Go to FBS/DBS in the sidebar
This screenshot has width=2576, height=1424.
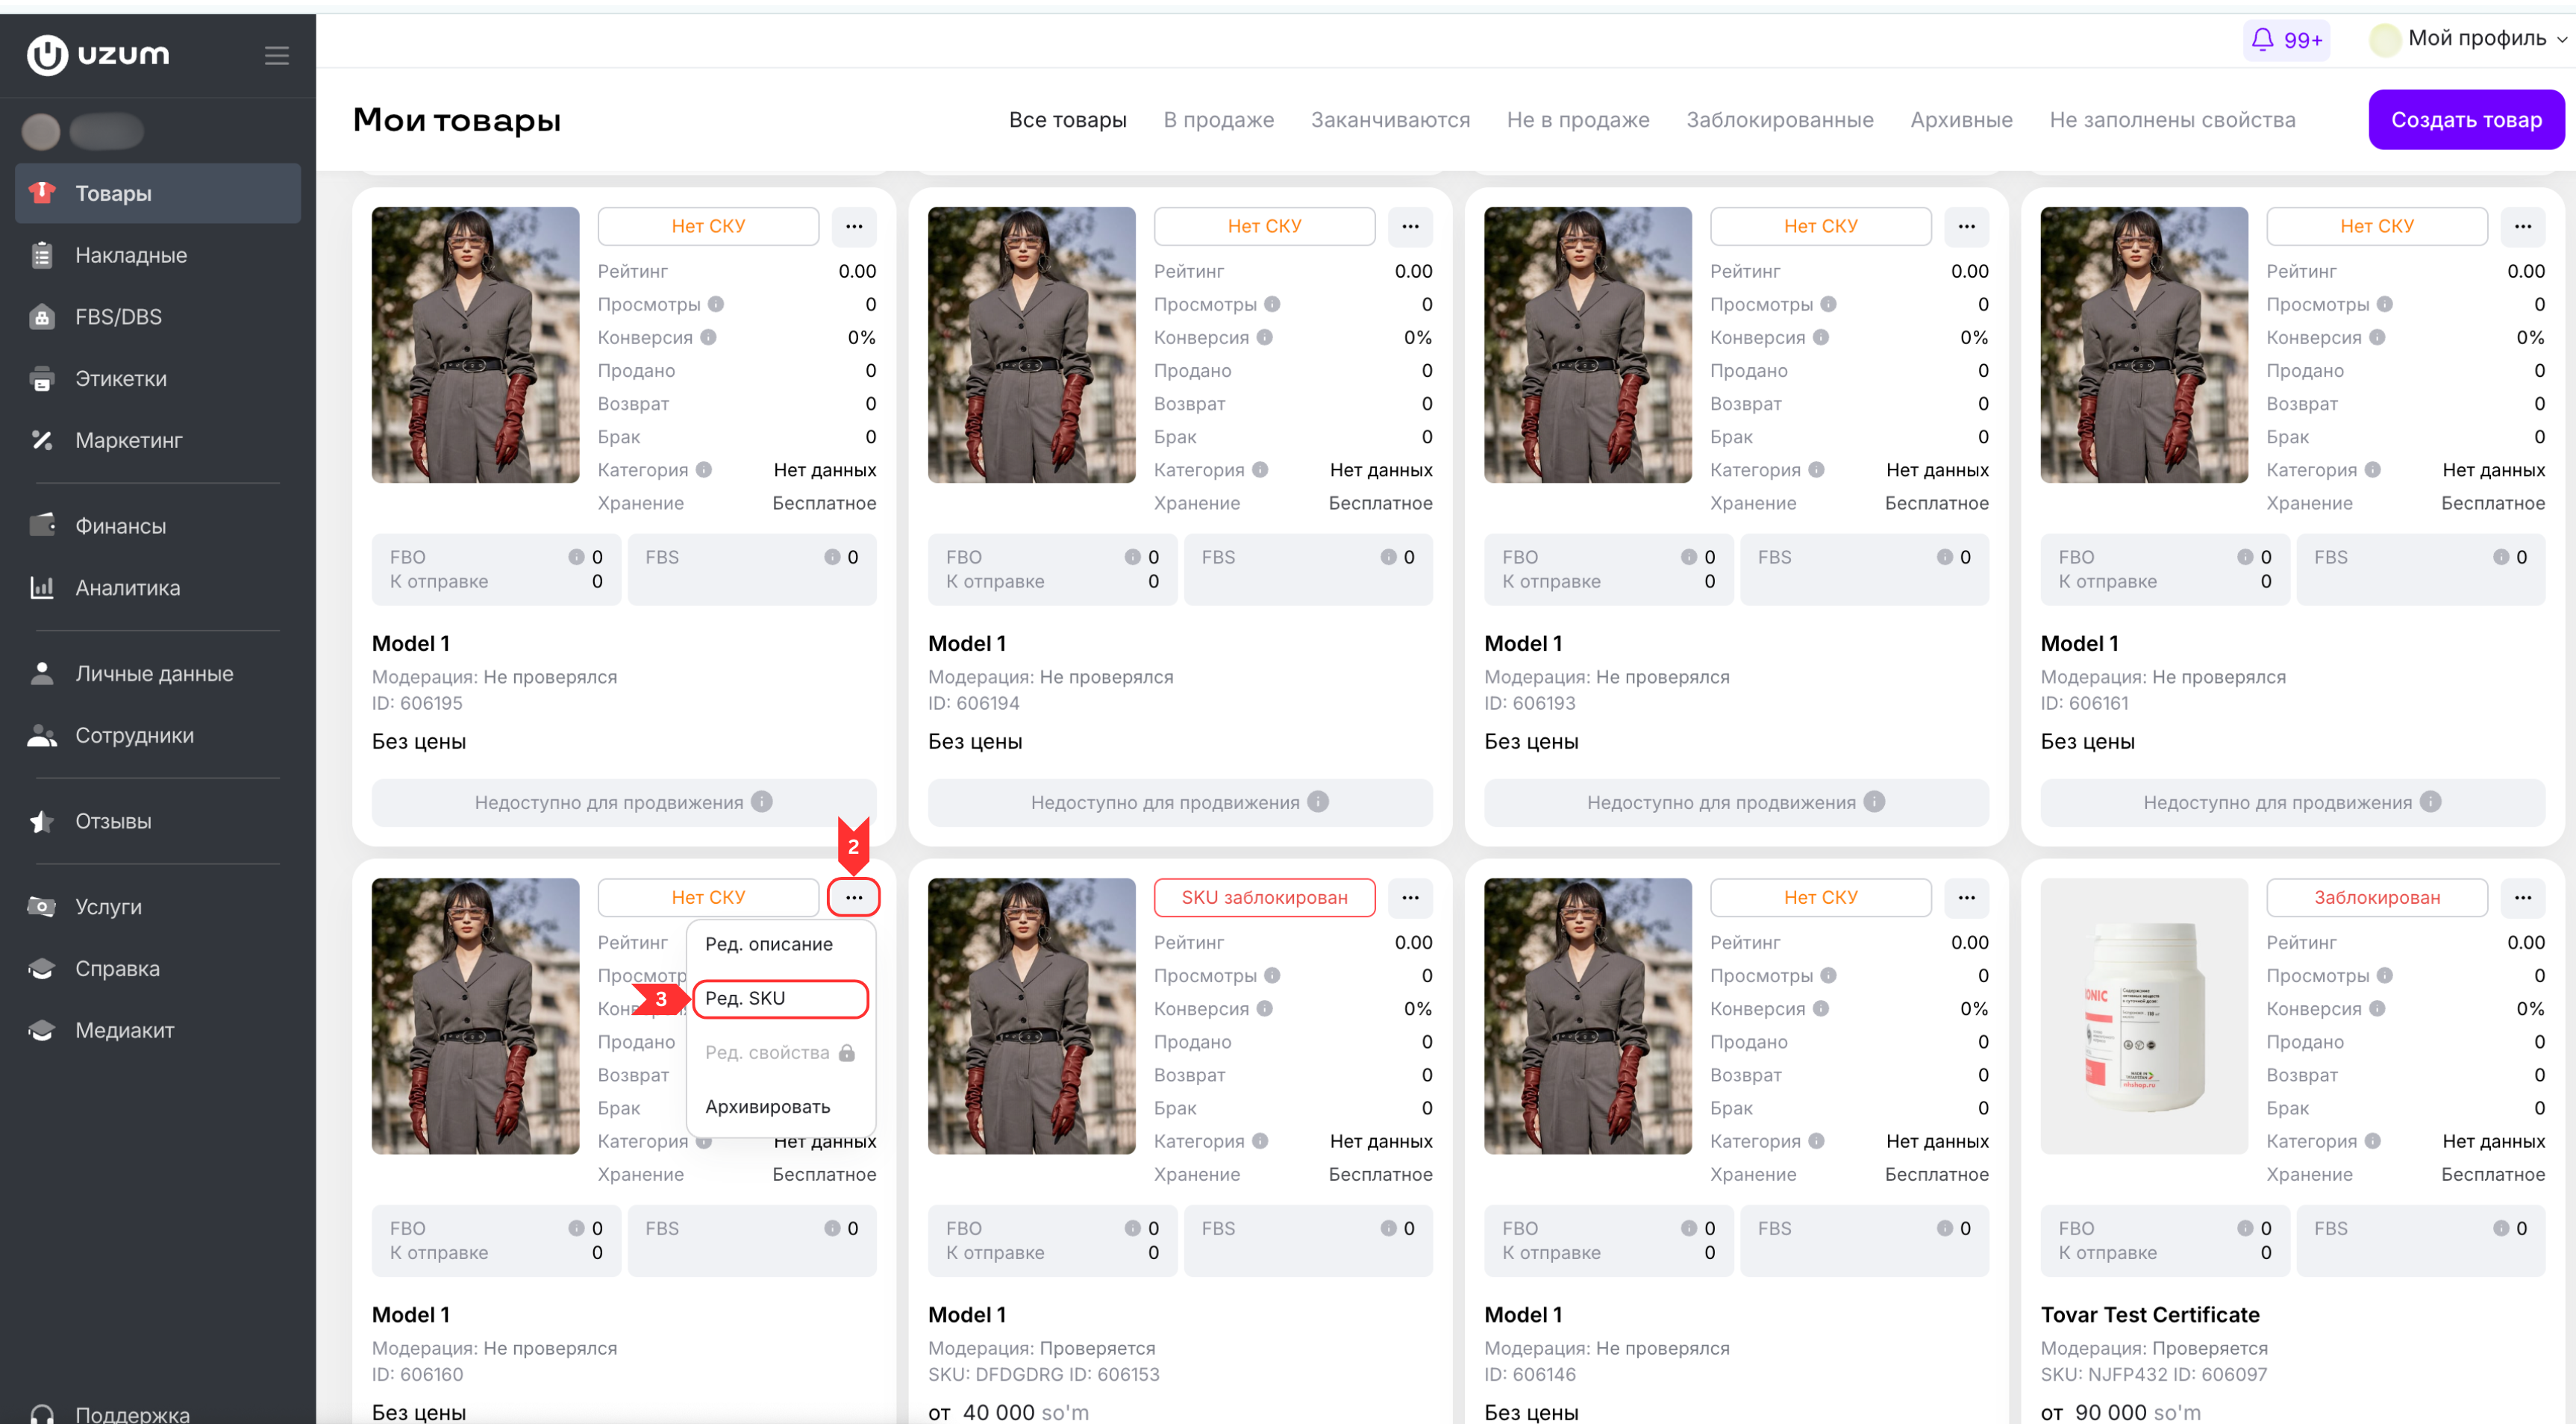pos(158,317)
